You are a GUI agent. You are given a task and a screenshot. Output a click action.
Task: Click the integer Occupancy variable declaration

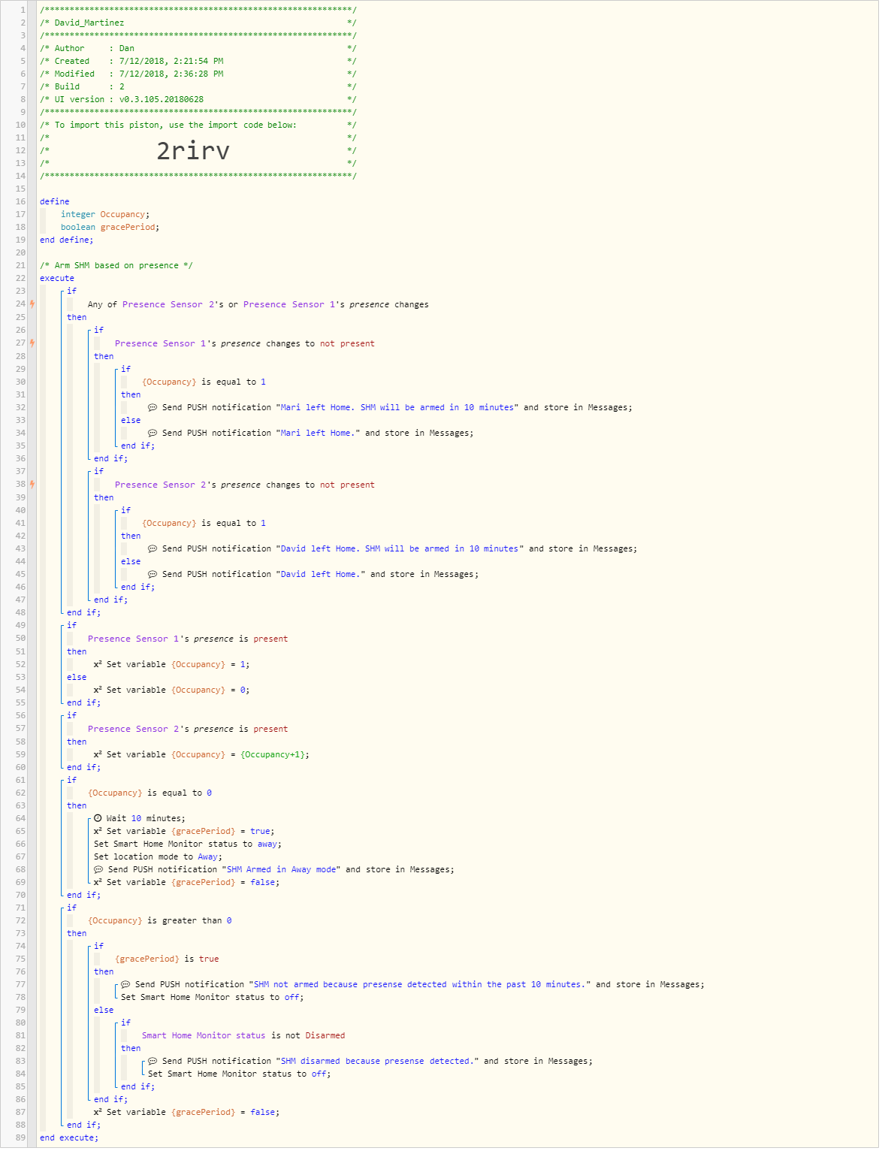[105, 214]
